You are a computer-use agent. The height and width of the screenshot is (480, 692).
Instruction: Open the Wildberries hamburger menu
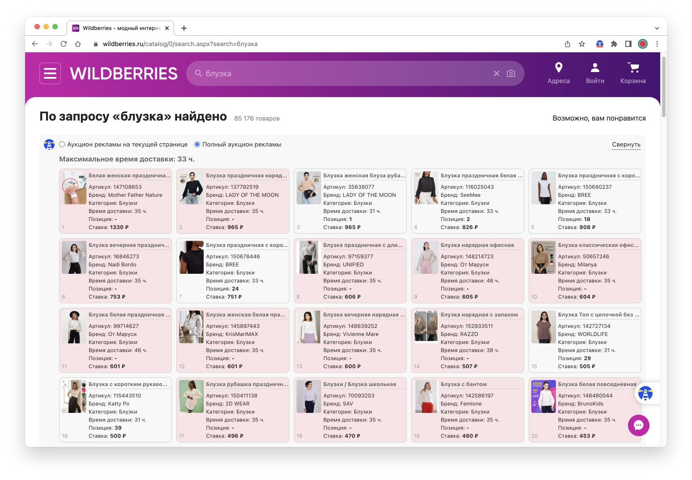(x=50, y=73)
